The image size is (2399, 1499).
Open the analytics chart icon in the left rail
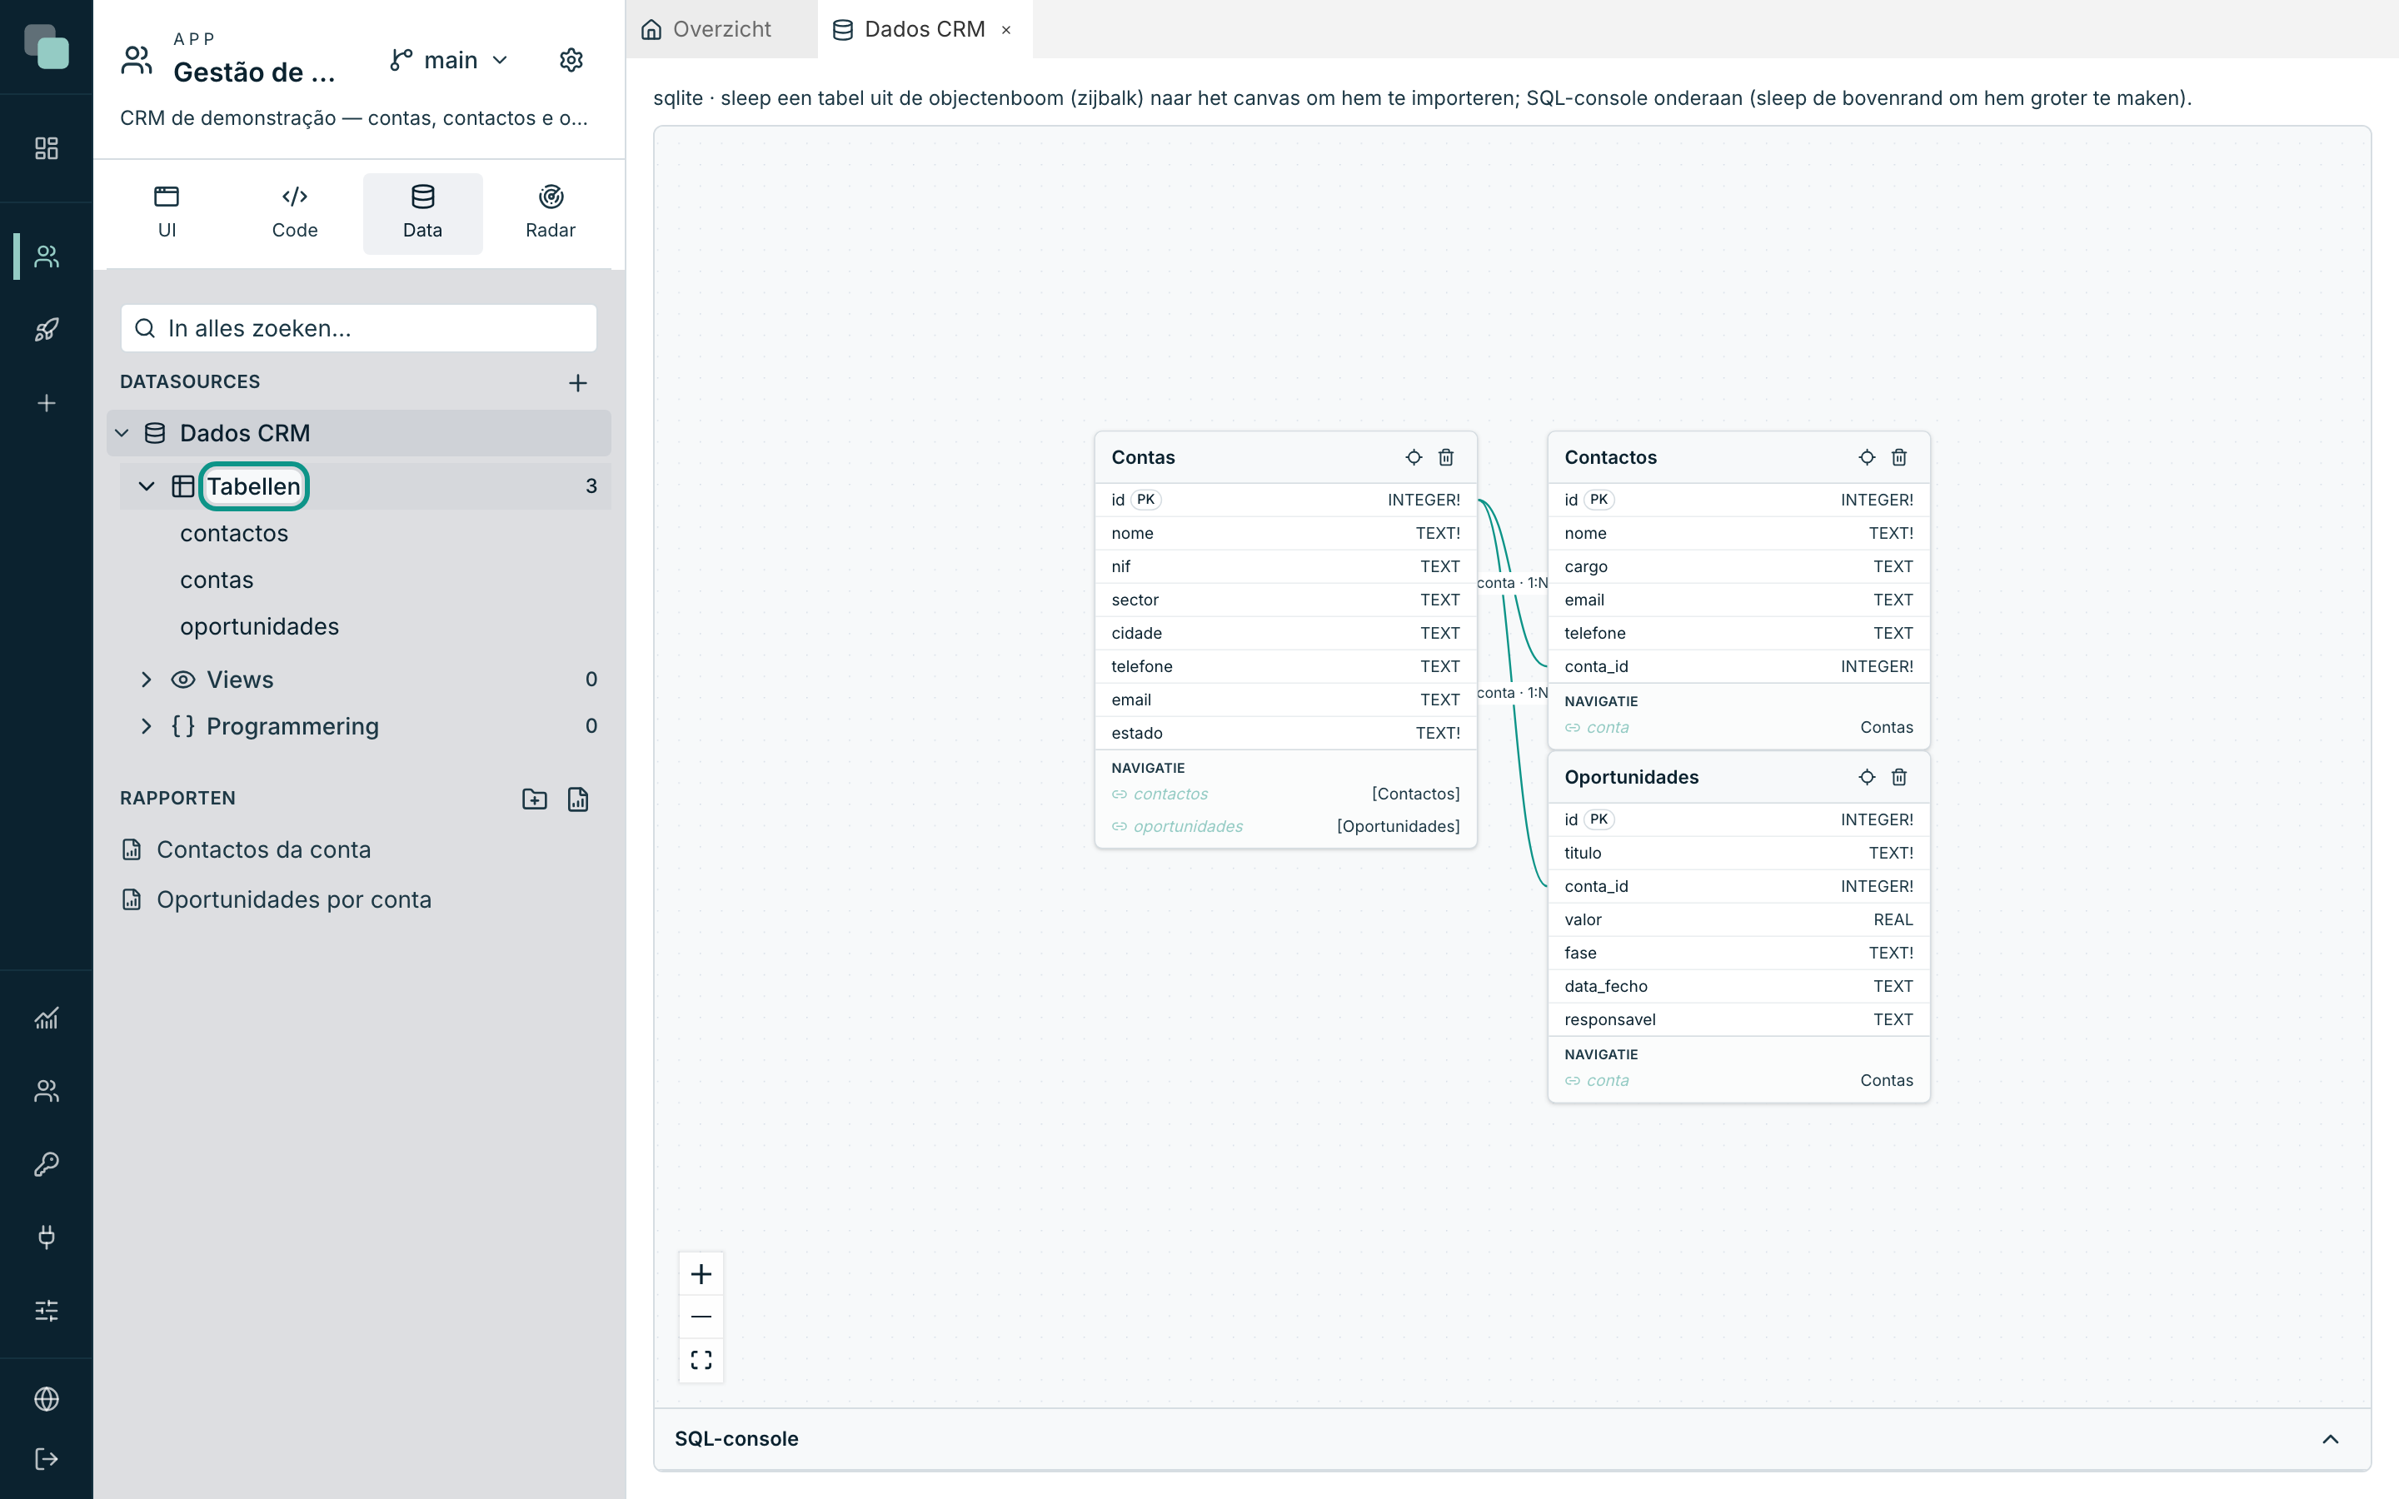(x=47, y=1018)
